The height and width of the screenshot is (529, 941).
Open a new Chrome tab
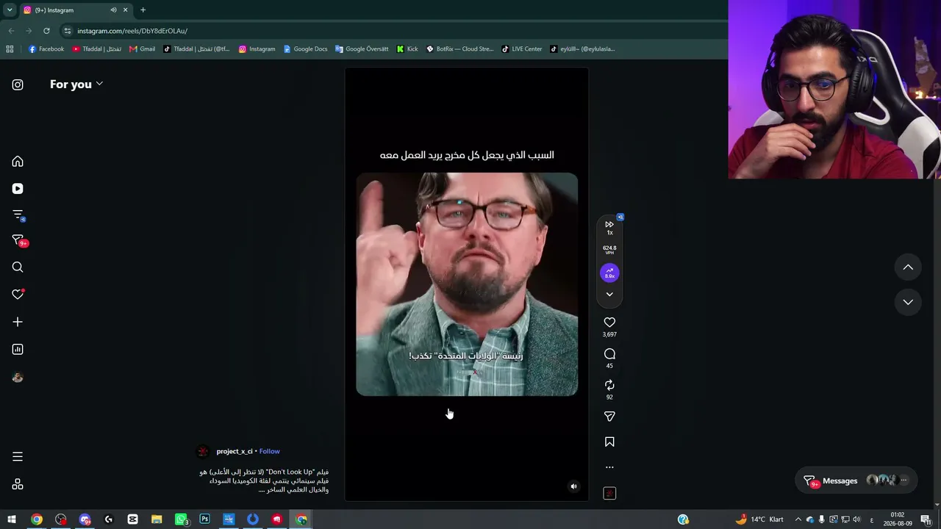point(143,10)
